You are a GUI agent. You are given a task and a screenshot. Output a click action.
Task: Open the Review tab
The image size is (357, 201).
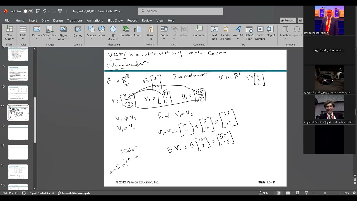click(147, 20)
